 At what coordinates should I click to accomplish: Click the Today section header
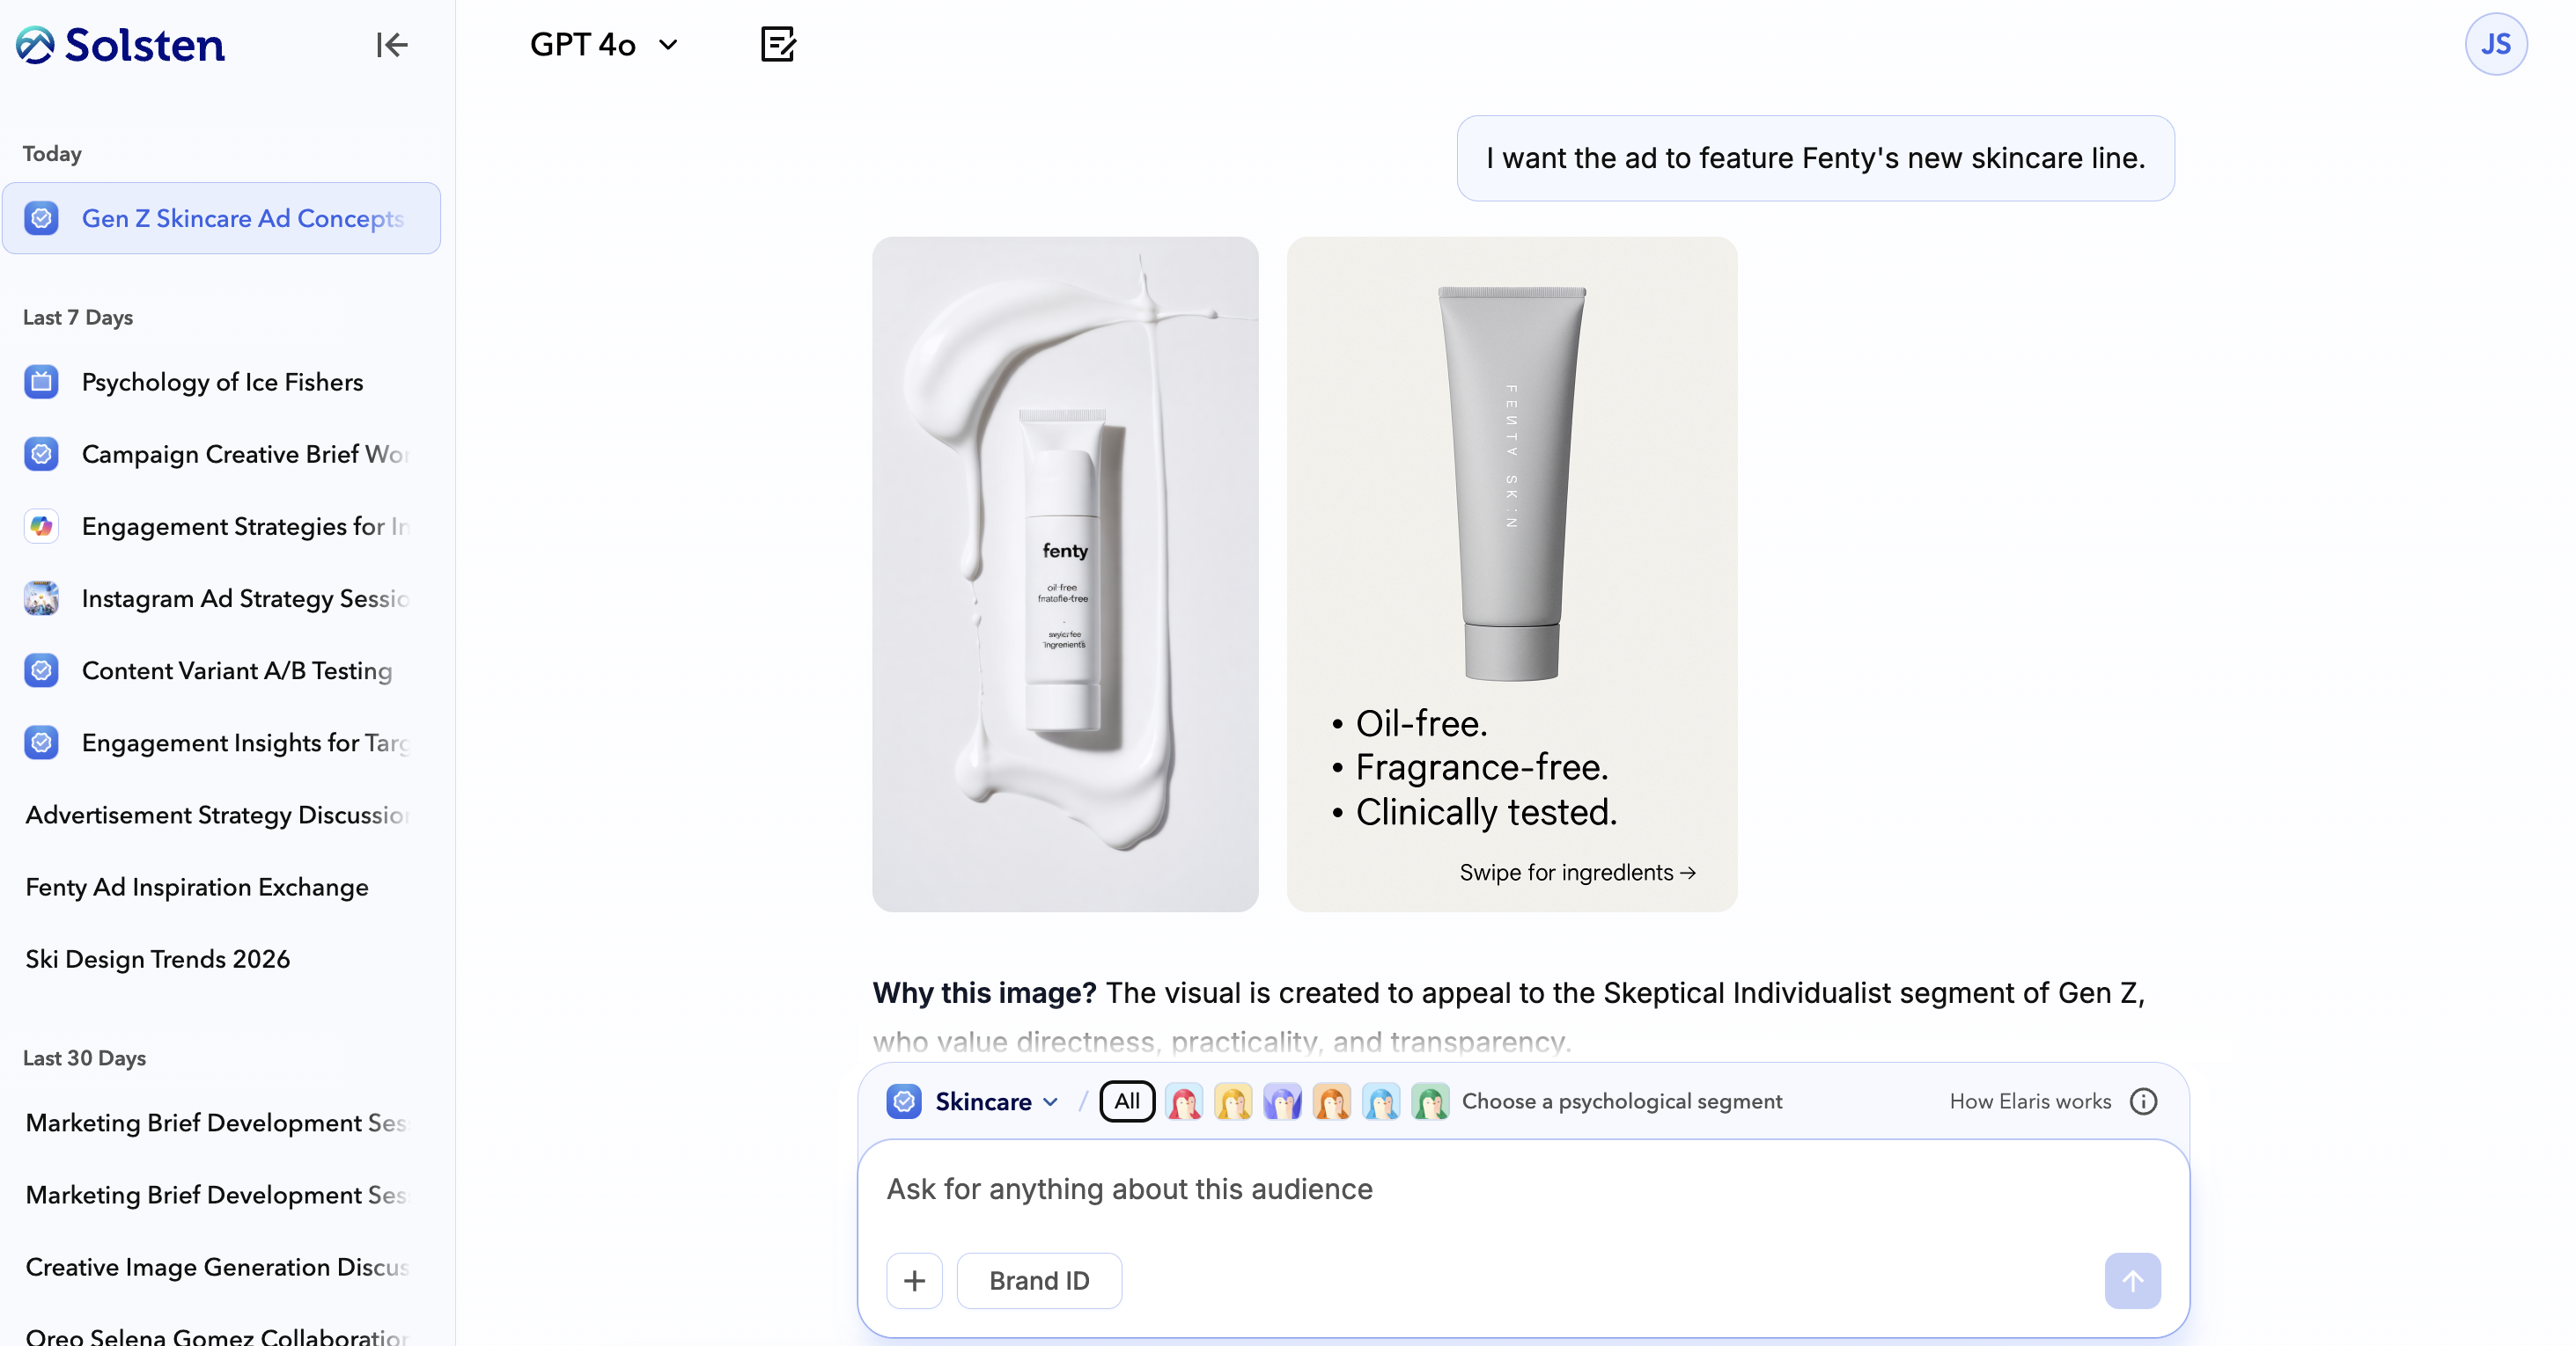pyautogui.click(x=52, y=153)
